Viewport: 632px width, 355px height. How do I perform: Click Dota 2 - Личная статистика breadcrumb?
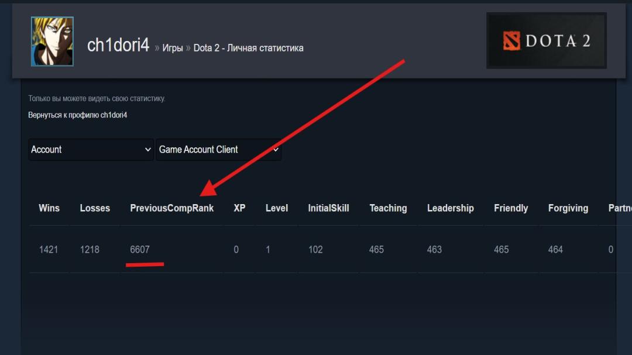pos(248,48)
